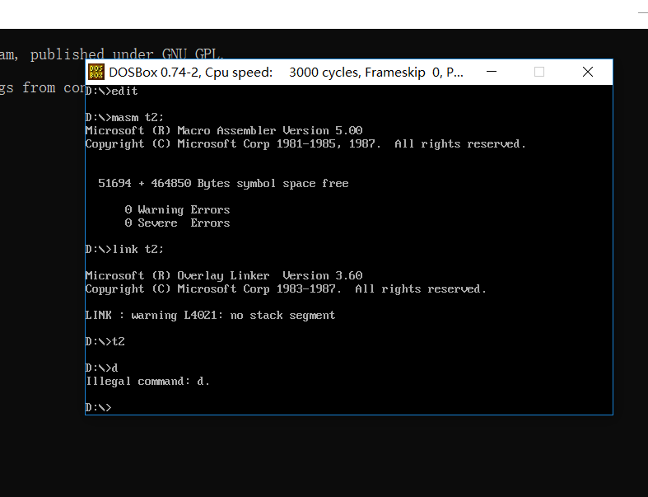This screenshot has width=648, height=497.
Task: Click '51694 + 464850 Bytes symbol space free'
Action: [x=223, y=183]
